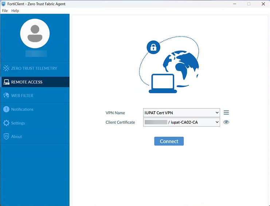This screenshot has width=270, height=206.
Task: Click the Remote Access laptop-lock icon
Action: point(6,82)
